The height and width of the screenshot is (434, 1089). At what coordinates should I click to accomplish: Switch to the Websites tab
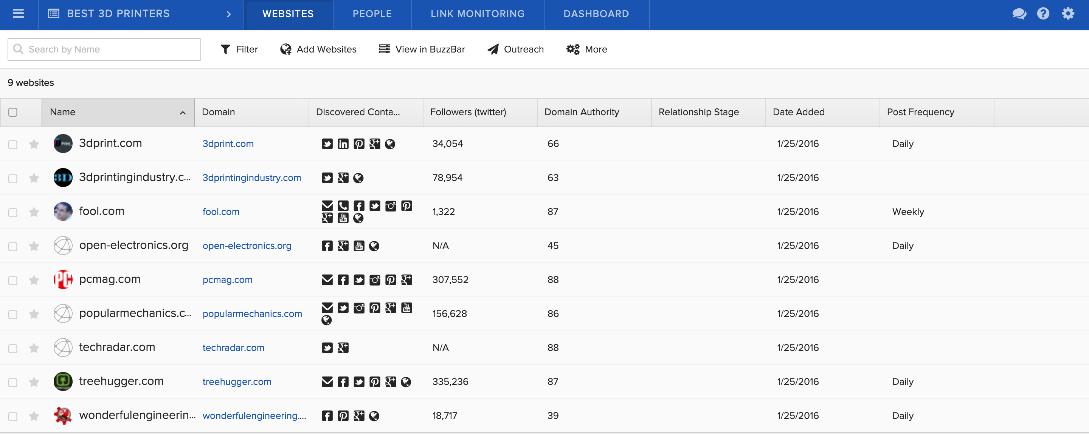(288, 14)
